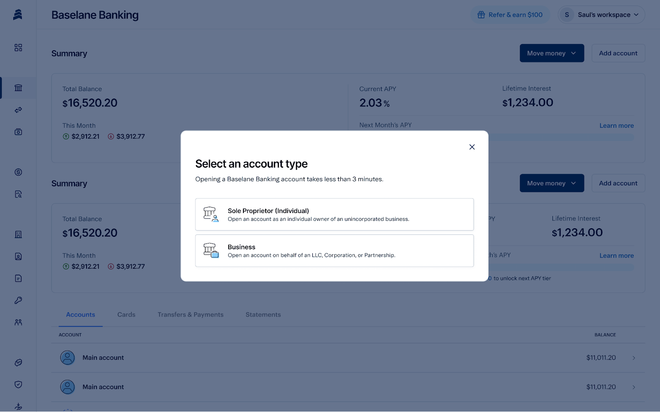Click green up-arrow icon in top Summary
Viewport: 660px width, 412px height.
(66, 136)
